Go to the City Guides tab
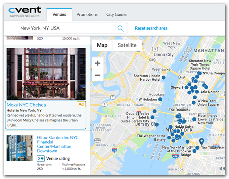The width and height of the screenshot is (229, 179). click(x=117, y=14)
